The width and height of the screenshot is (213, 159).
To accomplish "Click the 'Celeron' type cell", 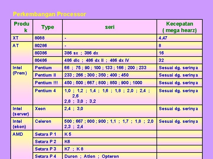I will click(x=48, y=124).
